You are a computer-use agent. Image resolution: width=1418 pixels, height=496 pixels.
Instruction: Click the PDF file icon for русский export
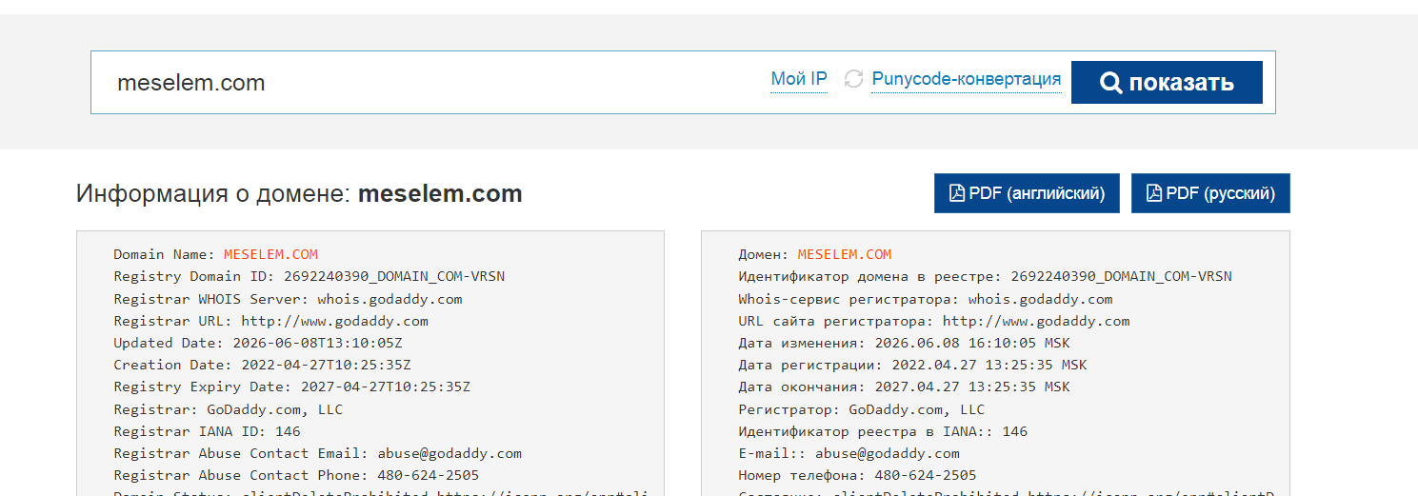click(x=1154, y=193)
